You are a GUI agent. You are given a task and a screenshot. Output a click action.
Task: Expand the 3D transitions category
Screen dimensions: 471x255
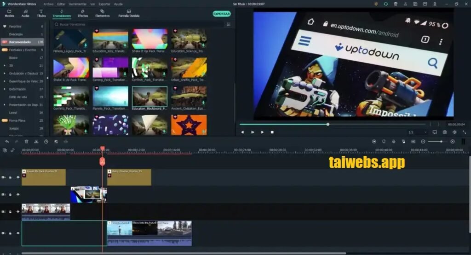[x=4, y=65]
